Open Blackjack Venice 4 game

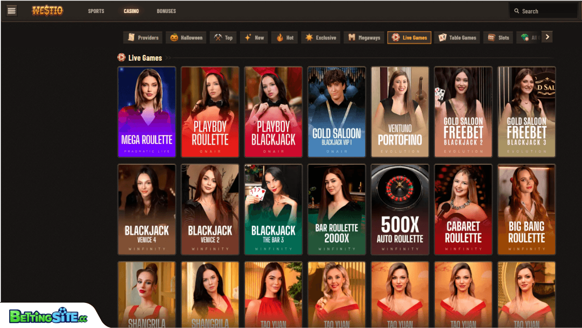point(147,209)
